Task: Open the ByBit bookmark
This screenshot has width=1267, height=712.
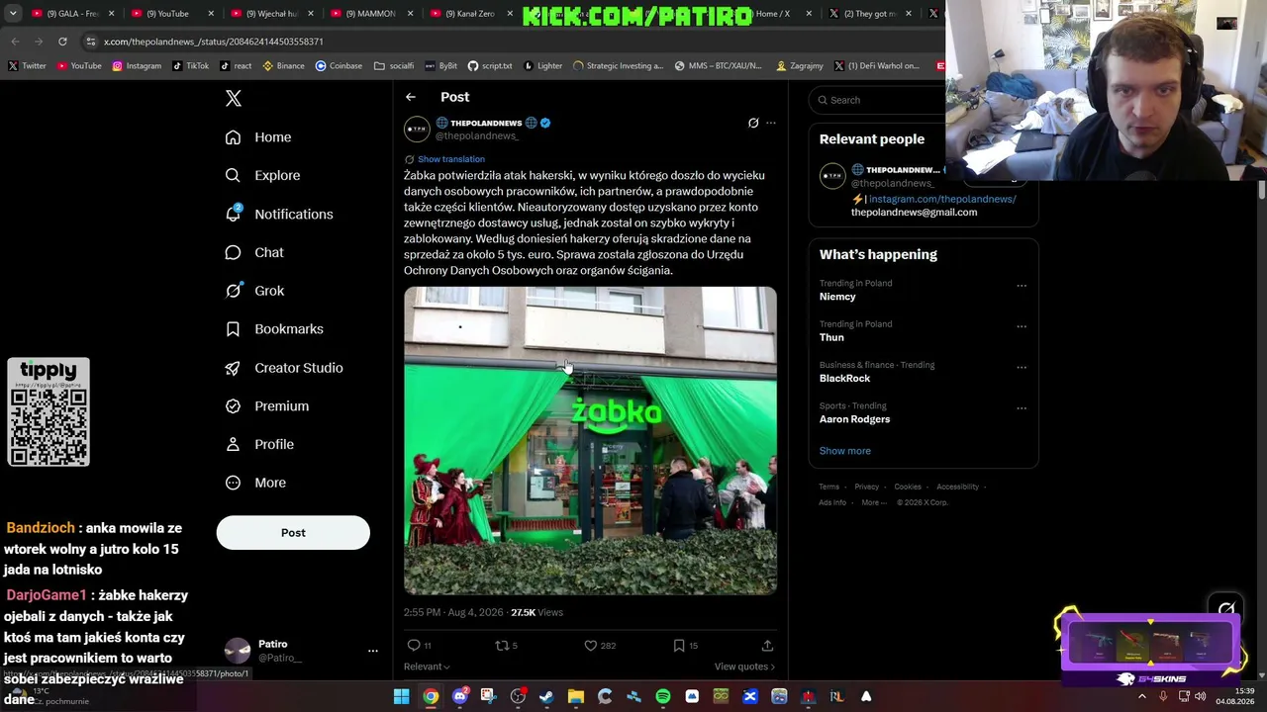Action: click(x=441, y=66)
